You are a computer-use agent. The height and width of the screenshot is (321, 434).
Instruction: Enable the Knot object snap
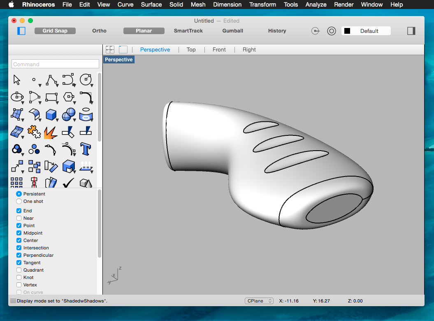pyautogui.click(x=19, y=277)
